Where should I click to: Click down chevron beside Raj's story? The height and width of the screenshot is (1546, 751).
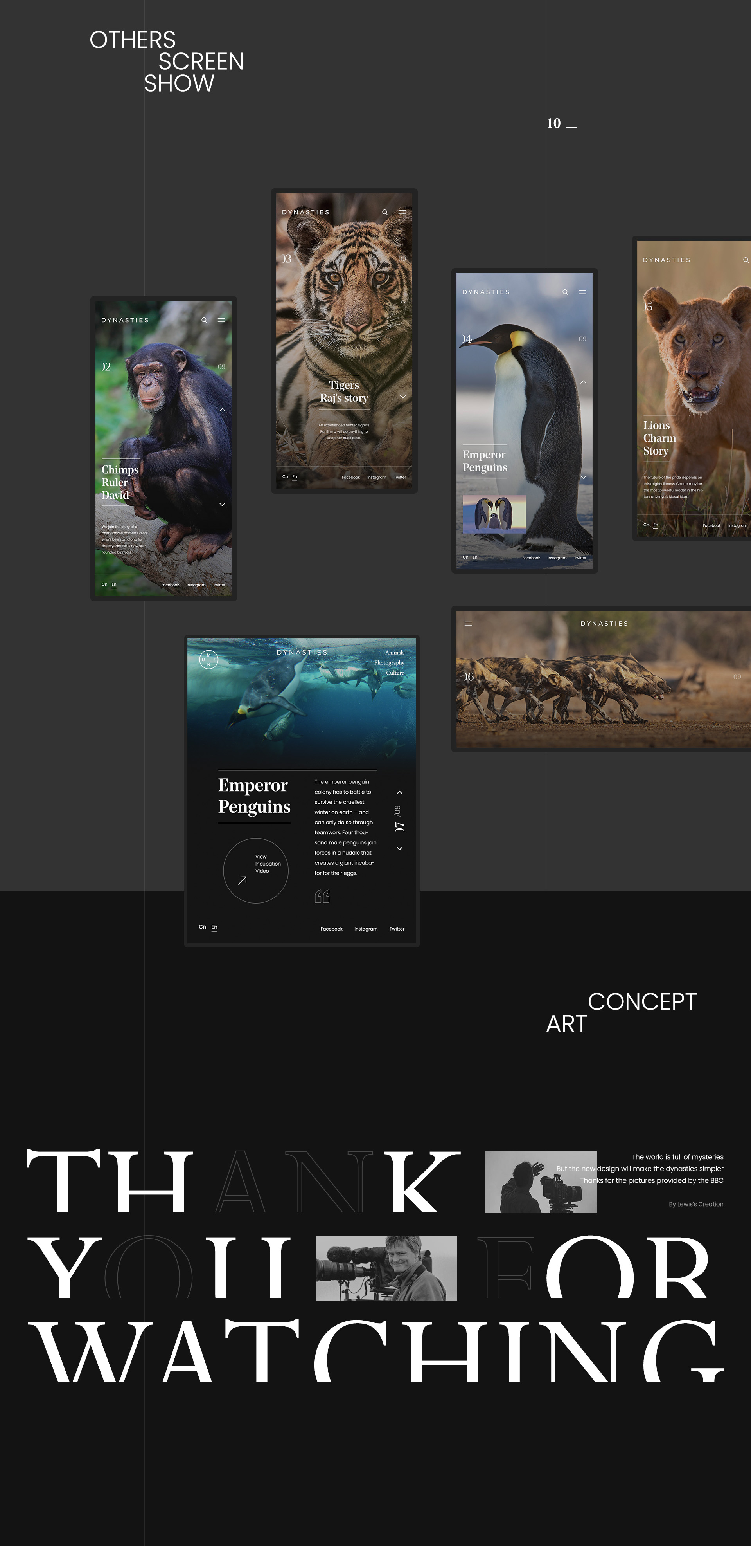(403, 397)
